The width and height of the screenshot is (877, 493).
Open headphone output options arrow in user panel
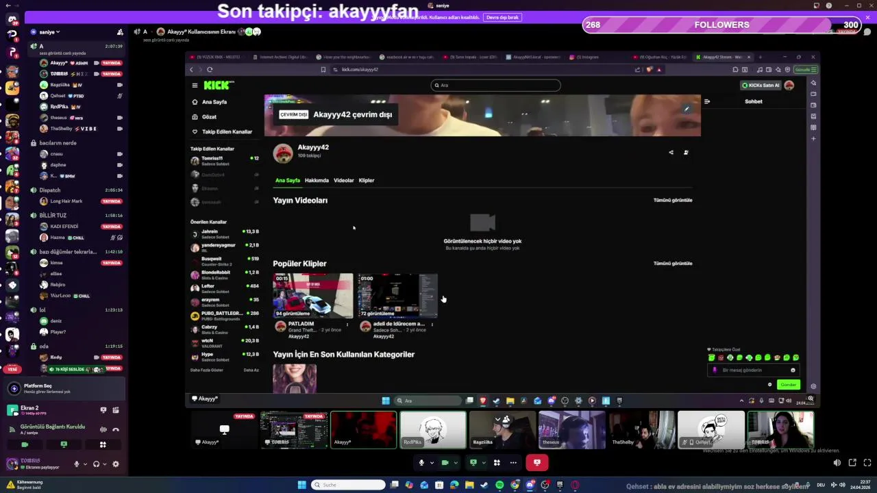[105, 464]
